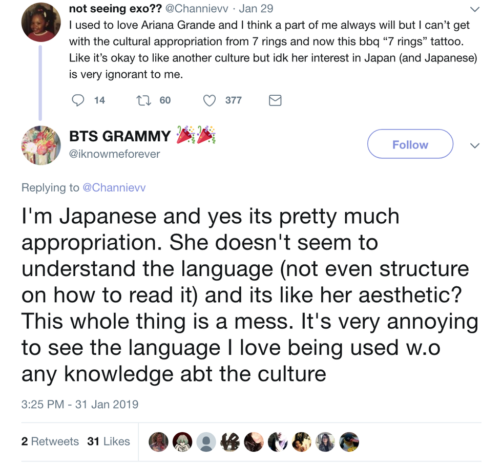This screenshot has height=465, width=502.
Task: Click the envelope direct message icon
Action: pos(275,100)
